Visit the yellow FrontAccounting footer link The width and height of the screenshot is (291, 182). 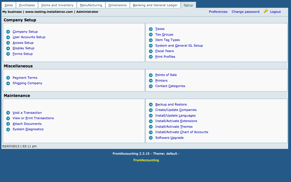[x=146, y=160]
